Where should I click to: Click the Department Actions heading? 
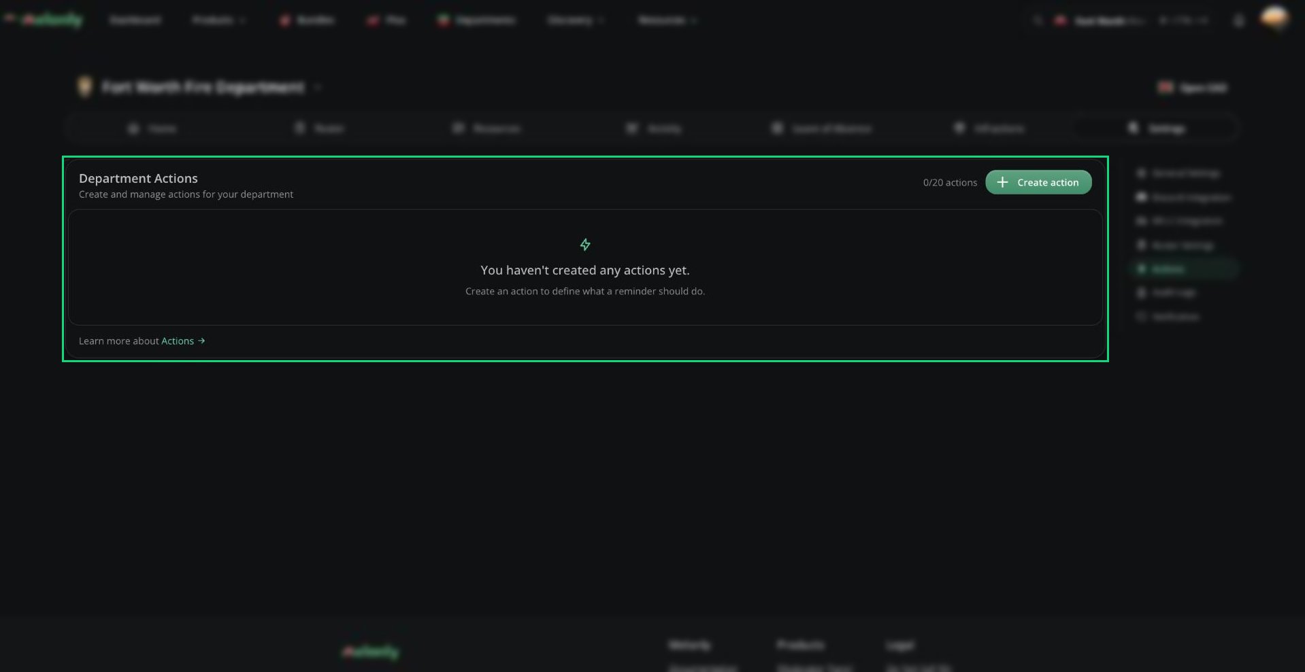(x=138, y=178)
